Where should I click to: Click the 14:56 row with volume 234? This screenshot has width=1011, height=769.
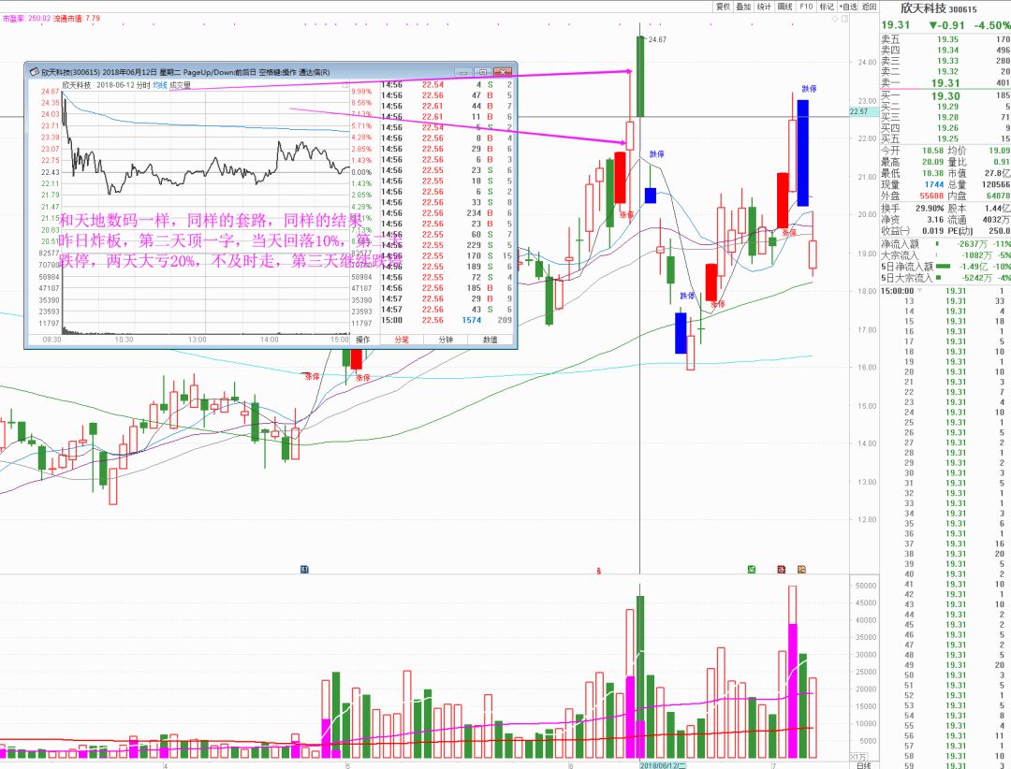pos(447,212)
